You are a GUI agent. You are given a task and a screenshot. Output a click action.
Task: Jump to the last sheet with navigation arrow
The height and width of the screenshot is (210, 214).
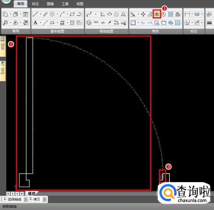point(22,194)
